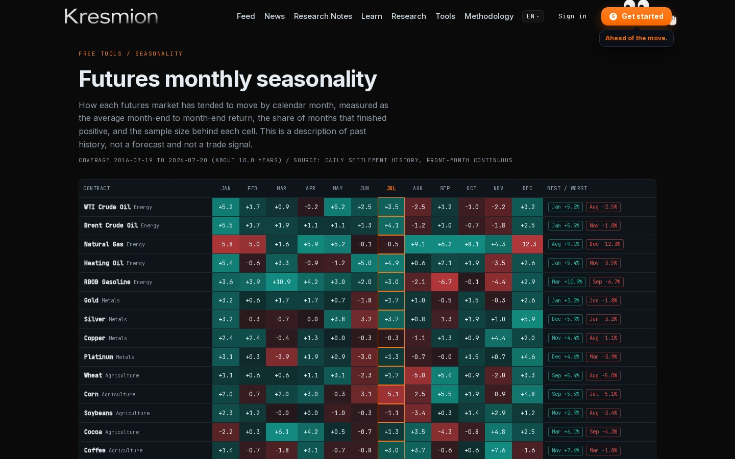
Task: Click the FREE TOOLS breadcrumb
Action: click(100, 54)
